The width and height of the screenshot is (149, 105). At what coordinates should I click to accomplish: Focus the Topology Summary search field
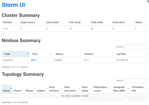pos(136,80)
